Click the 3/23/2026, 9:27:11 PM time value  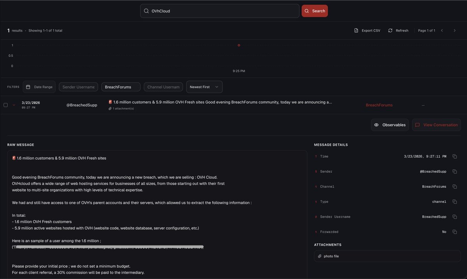click(425, 156)
